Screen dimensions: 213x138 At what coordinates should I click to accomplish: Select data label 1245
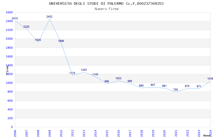(84, 70)
